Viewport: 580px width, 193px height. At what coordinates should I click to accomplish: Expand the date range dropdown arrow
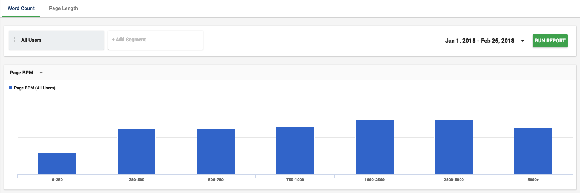click(x=522, y=41)
